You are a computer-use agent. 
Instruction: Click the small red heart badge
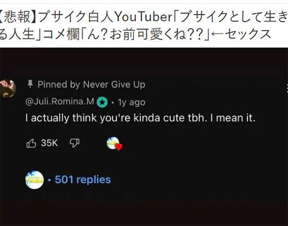tap(119, 147)
